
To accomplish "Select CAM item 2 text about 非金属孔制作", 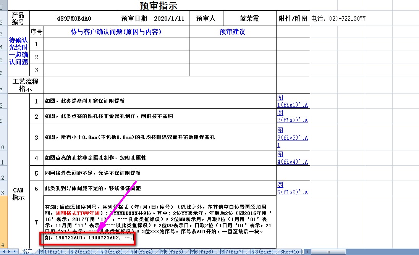I will [x=160, y=116].
